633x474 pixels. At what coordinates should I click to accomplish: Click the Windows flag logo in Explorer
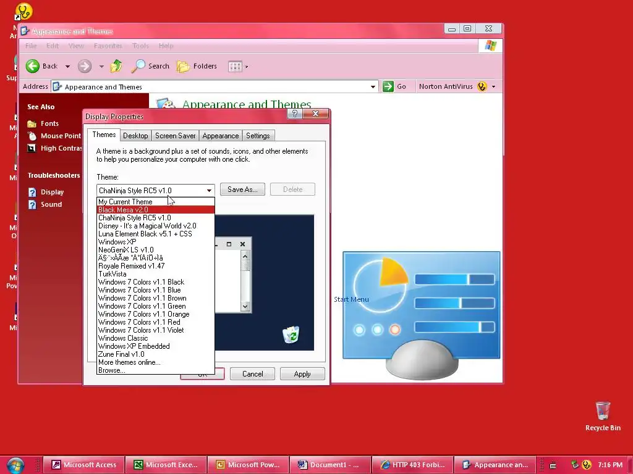[x=490, y=46]
